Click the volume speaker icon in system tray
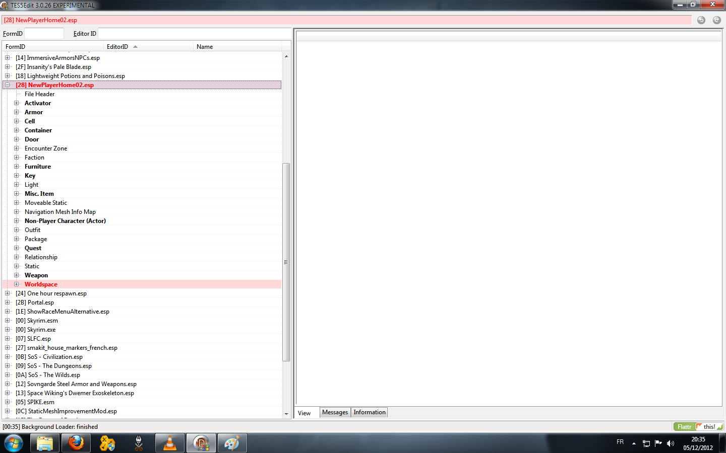The height and width of the screenshot is (453, 726). pyautogui.click(x=670, y=443)
